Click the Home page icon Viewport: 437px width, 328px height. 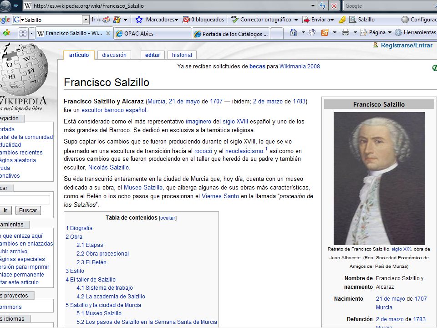click(294, 32)
